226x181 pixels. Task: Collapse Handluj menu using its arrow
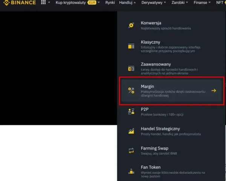pos(134,3)
